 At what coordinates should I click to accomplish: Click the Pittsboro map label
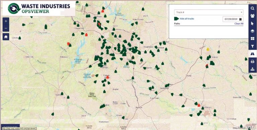64,57
